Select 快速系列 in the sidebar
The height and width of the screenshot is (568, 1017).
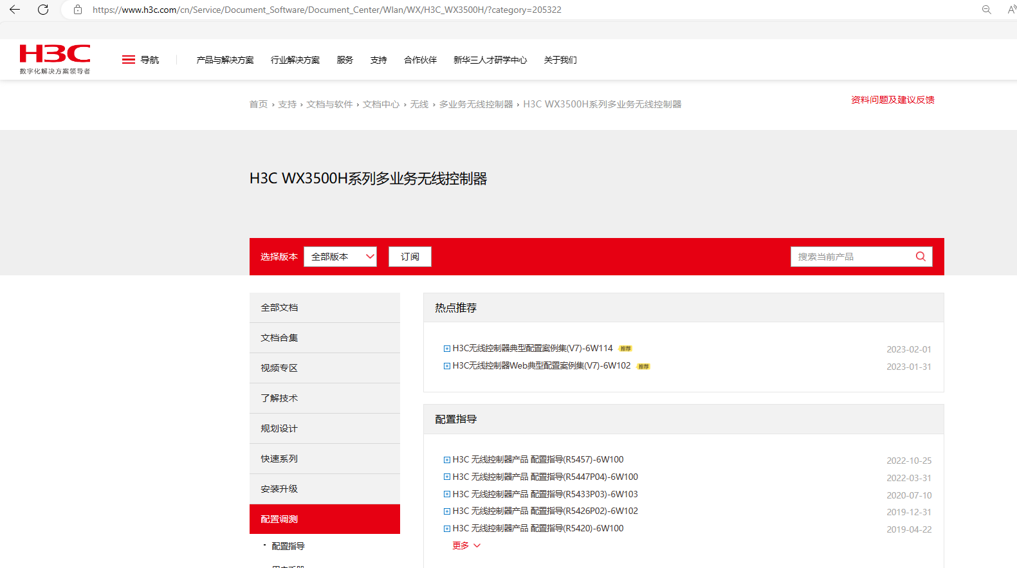pos(325,459)
